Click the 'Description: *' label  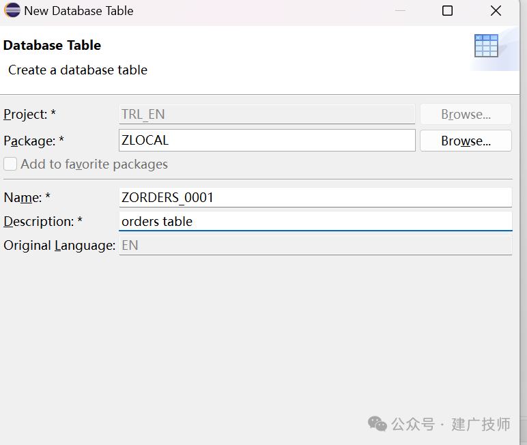pos(43,222)
